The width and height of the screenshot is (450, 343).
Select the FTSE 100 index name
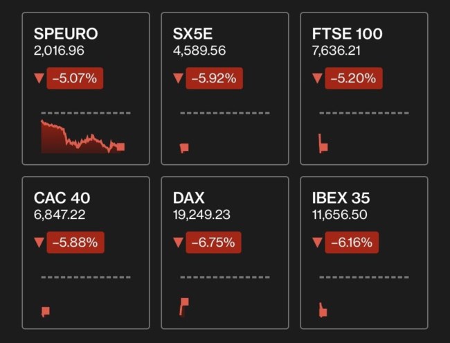click(348, 34)
